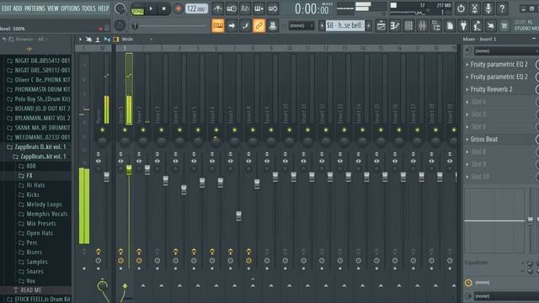The height and width of the screenshot is (303, 539).
Task: Open the second Fruity parametric EQ 2
Action: [x=499, y=77]
